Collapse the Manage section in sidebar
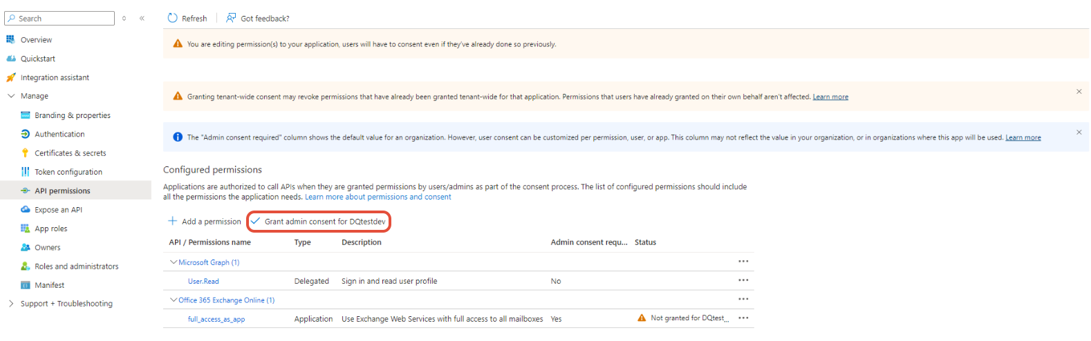 [11, 96]
